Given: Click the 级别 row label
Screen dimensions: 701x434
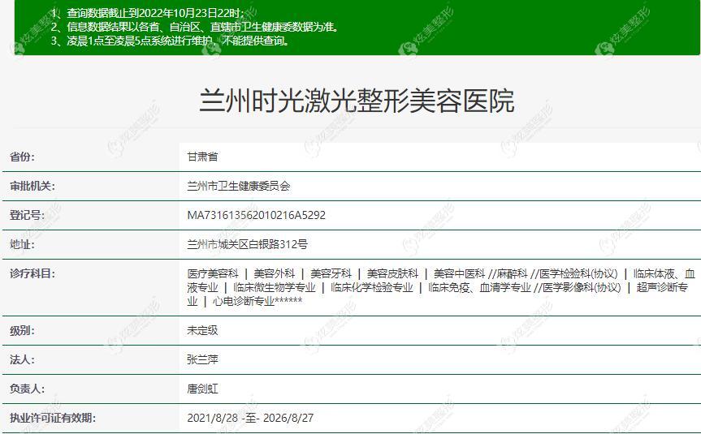Looking at the screenshot, I should (22, 331).
